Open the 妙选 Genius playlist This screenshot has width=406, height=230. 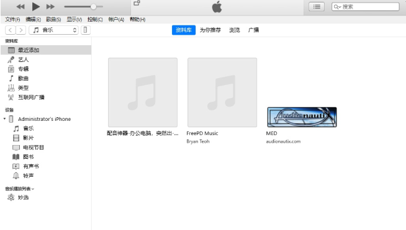click(x=24, y=197)
